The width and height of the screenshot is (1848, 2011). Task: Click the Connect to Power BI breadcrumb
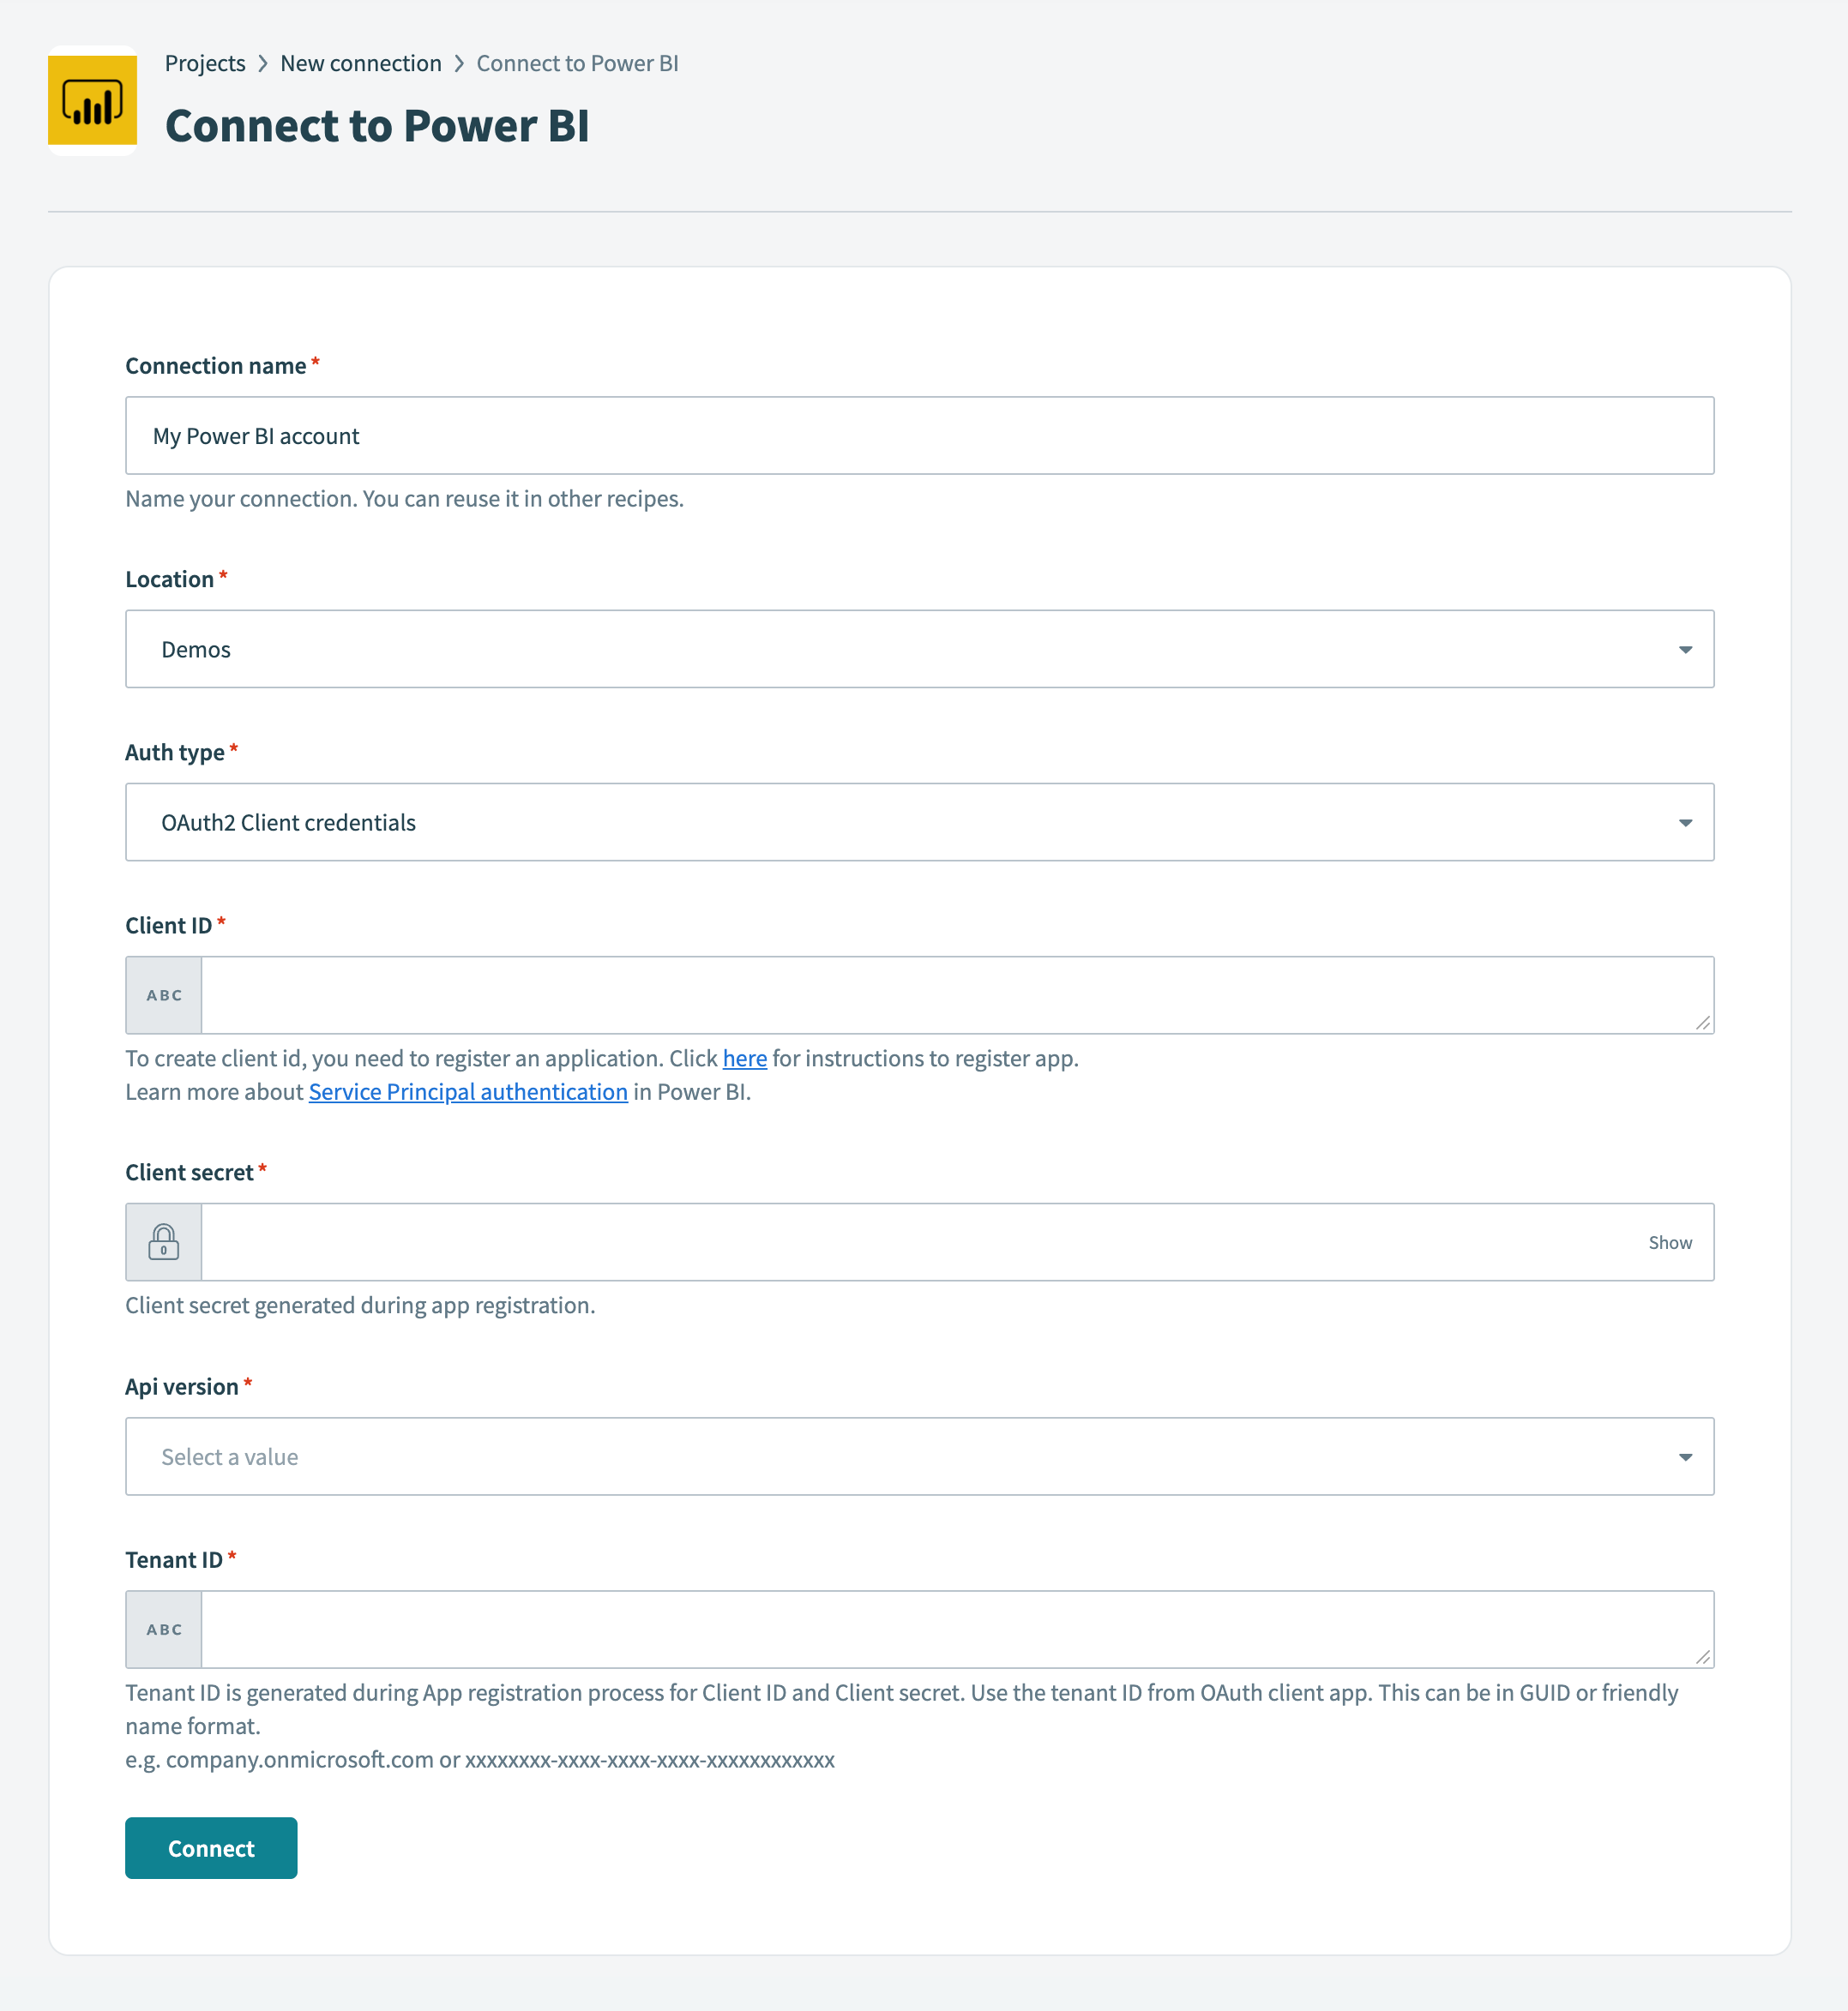(x=577, y=63)
